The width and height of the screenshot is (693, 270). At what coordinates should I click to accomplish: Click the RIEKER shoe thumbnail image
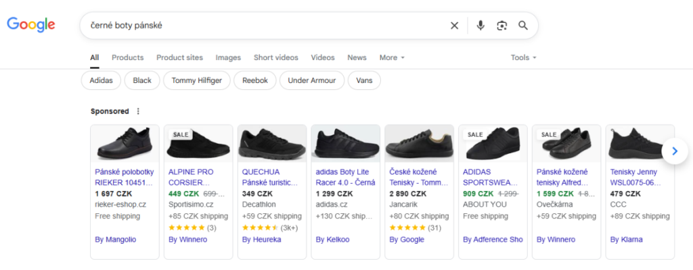125,143
